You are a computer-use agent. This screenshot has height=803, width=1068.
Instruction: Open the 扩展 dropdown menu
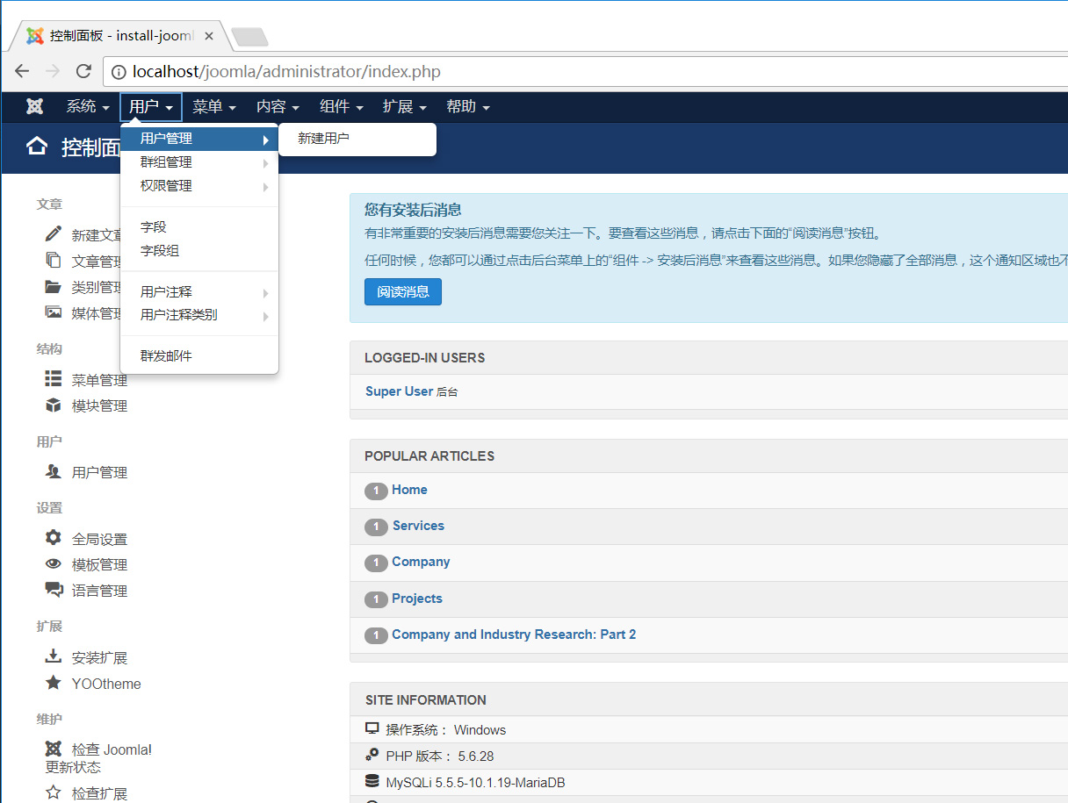pos(404,107)
